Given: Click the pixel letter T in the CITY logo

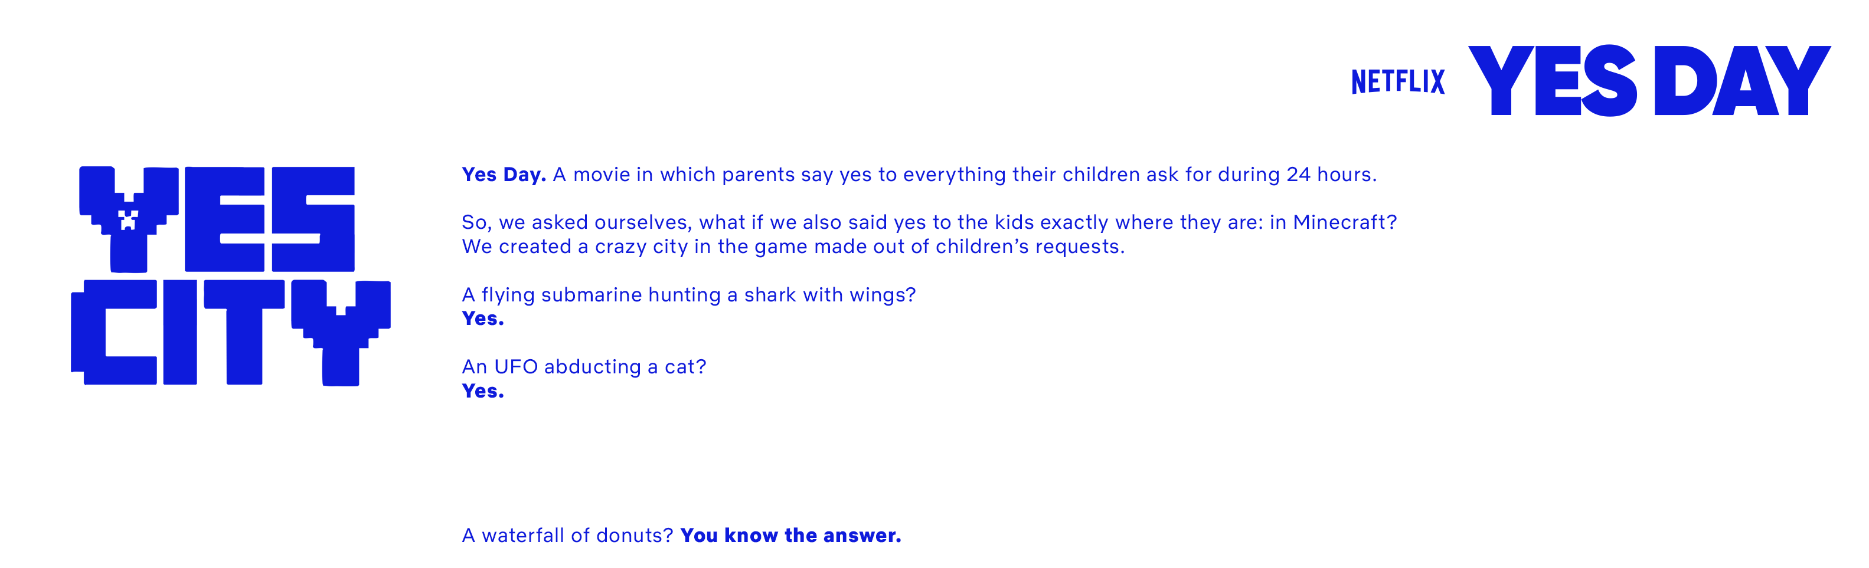Looking at the screenshot, I should [x=244, y=332].
